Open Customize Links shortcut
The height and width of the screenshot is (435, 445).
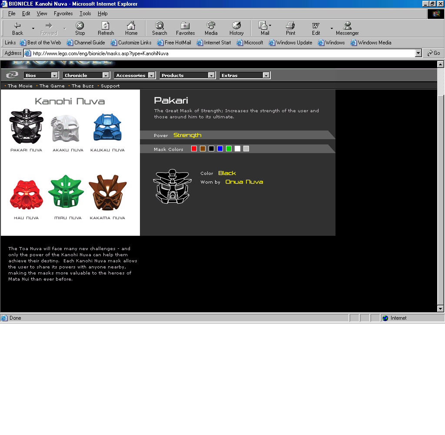point(131,43)
